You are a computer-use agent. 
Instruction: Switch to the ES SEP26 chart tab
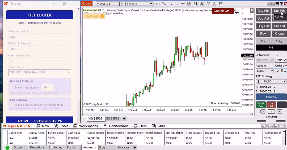113,118
